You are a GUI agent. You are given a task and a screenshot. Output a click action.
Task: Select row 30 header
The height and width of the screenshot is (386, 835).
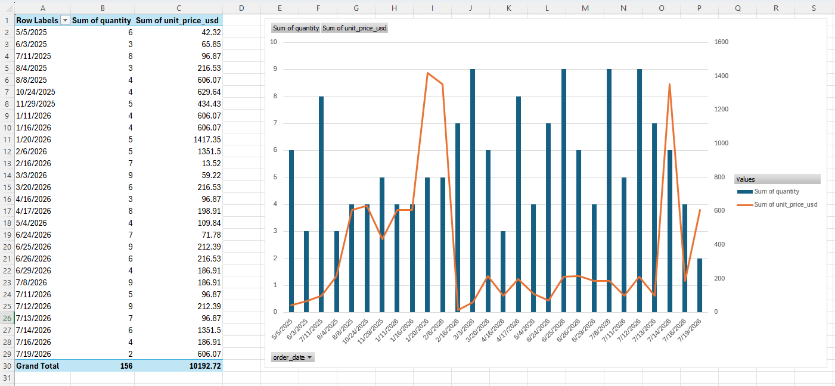coord(7,366)
